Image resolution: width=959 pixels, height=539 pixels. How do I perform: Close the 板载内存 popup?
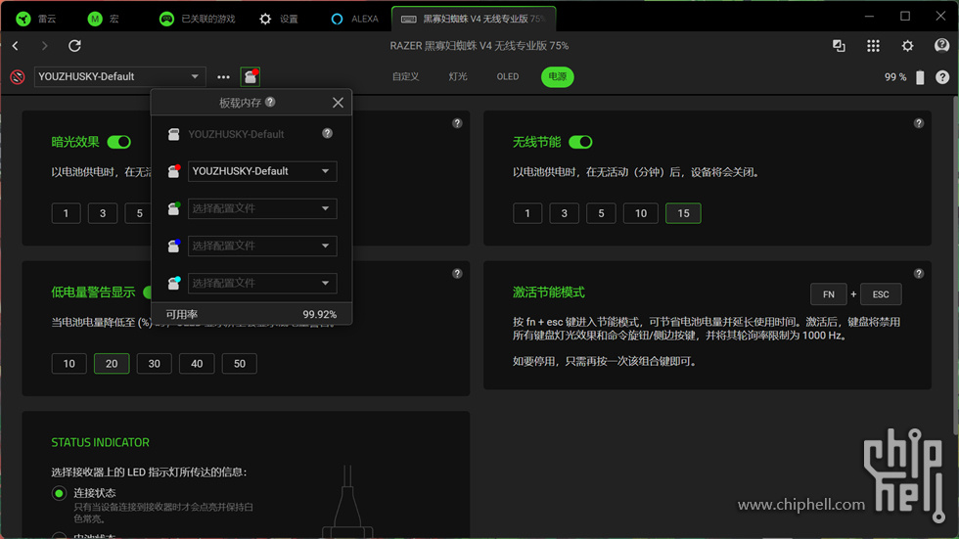pos(338,103)
